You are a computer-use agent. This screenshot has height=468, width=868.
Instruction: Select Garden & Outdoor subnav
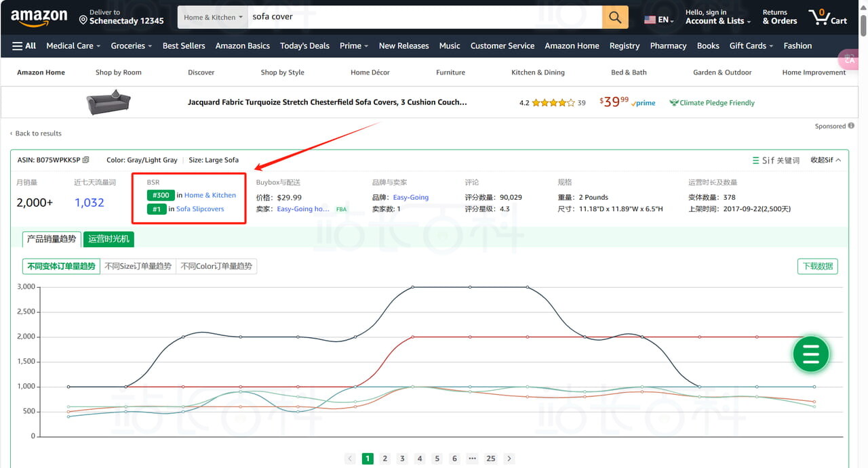pos(722,72)
